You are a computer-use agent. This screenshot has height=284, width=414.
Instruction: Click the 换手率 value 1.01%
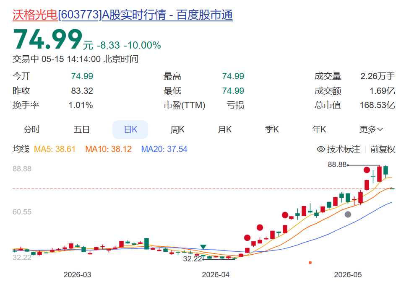click(81, 105)
